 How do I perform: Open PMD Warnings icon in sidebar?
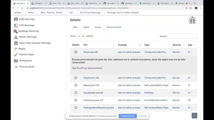[16, 19]
